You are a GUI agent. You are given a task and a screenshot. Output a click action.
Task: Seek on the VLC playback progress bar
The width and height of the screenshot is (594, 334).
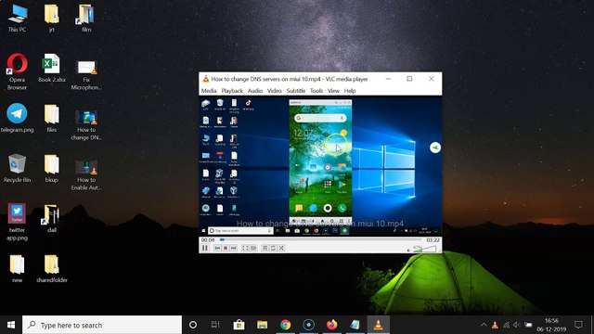(320, 239)
